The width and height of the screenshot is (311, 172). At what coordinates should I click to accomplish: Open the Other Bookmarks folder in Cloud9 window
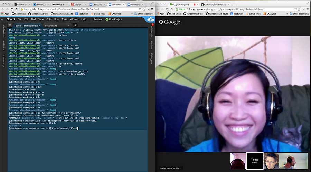144,14
